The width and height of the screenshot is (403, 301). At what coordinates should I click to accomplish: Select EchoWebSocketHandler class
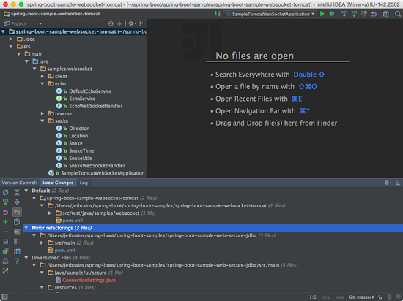click(x=95, y=106)
